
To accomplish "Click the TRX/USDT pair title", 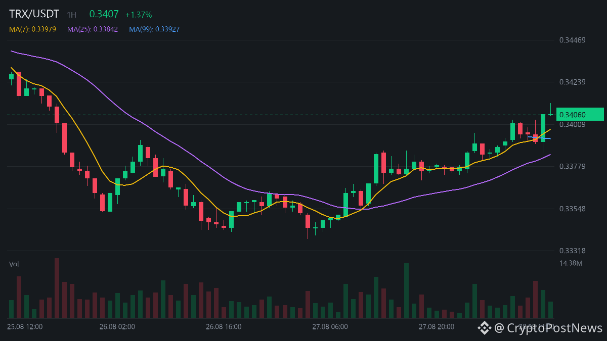I will [34, 14].
